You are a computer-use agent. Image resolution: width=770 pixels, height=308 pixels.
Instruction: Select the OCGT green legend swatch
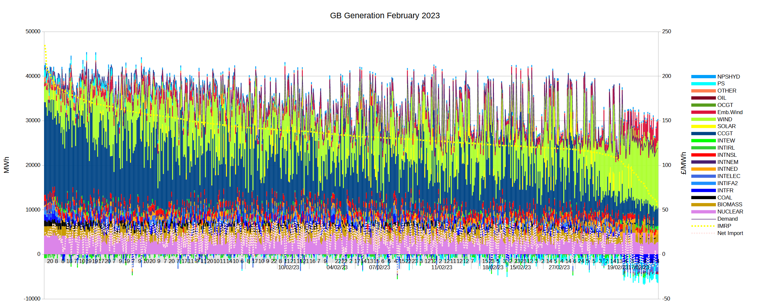703,105
